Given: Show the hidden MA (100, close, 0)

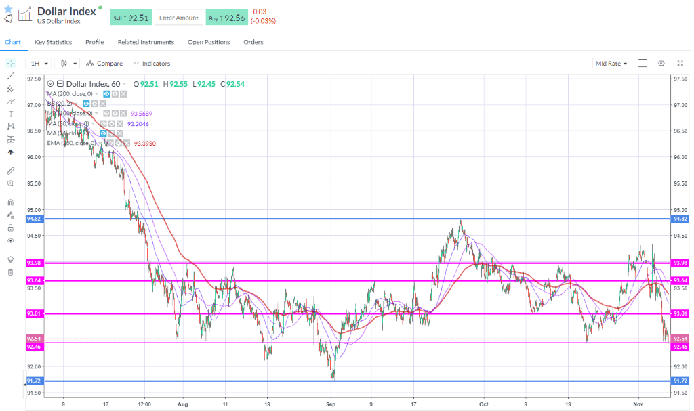Looking at the screenshot, I should pyautogui.click(x=106, y=113).
